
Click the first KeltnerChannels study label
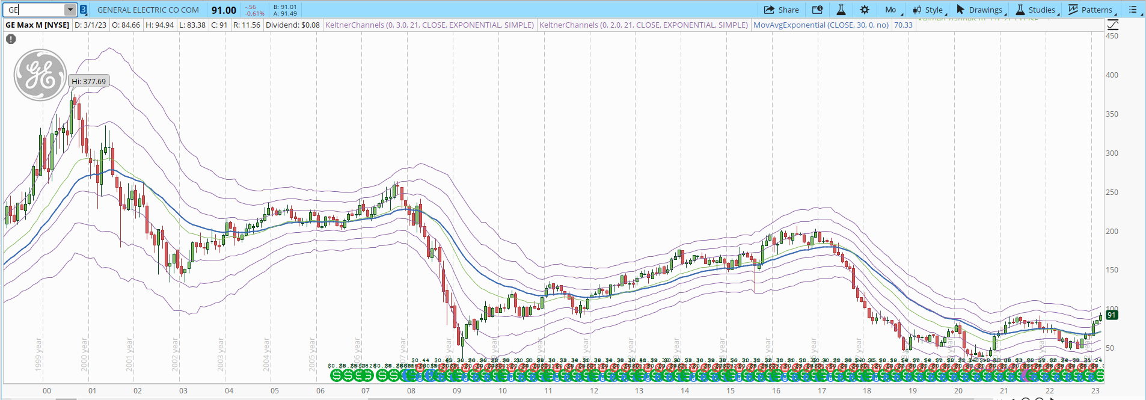pyautogui.click(x=429, y=25)
